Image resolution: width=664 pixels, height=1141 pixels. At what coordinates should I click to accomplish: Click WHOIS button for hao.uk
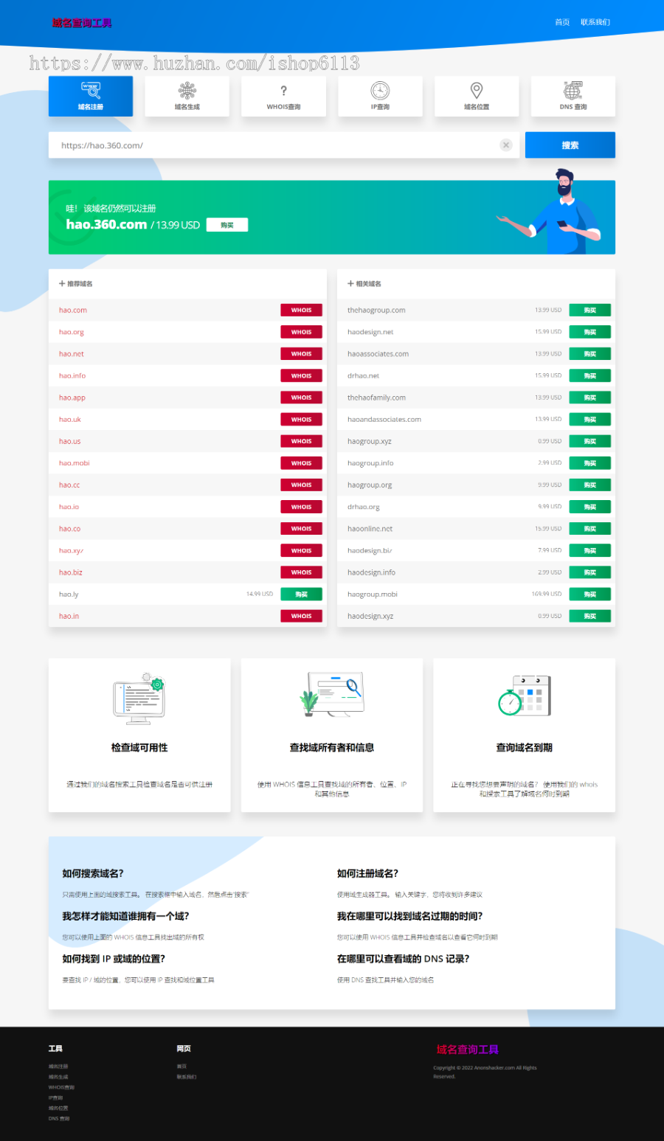tap(301, 420)
